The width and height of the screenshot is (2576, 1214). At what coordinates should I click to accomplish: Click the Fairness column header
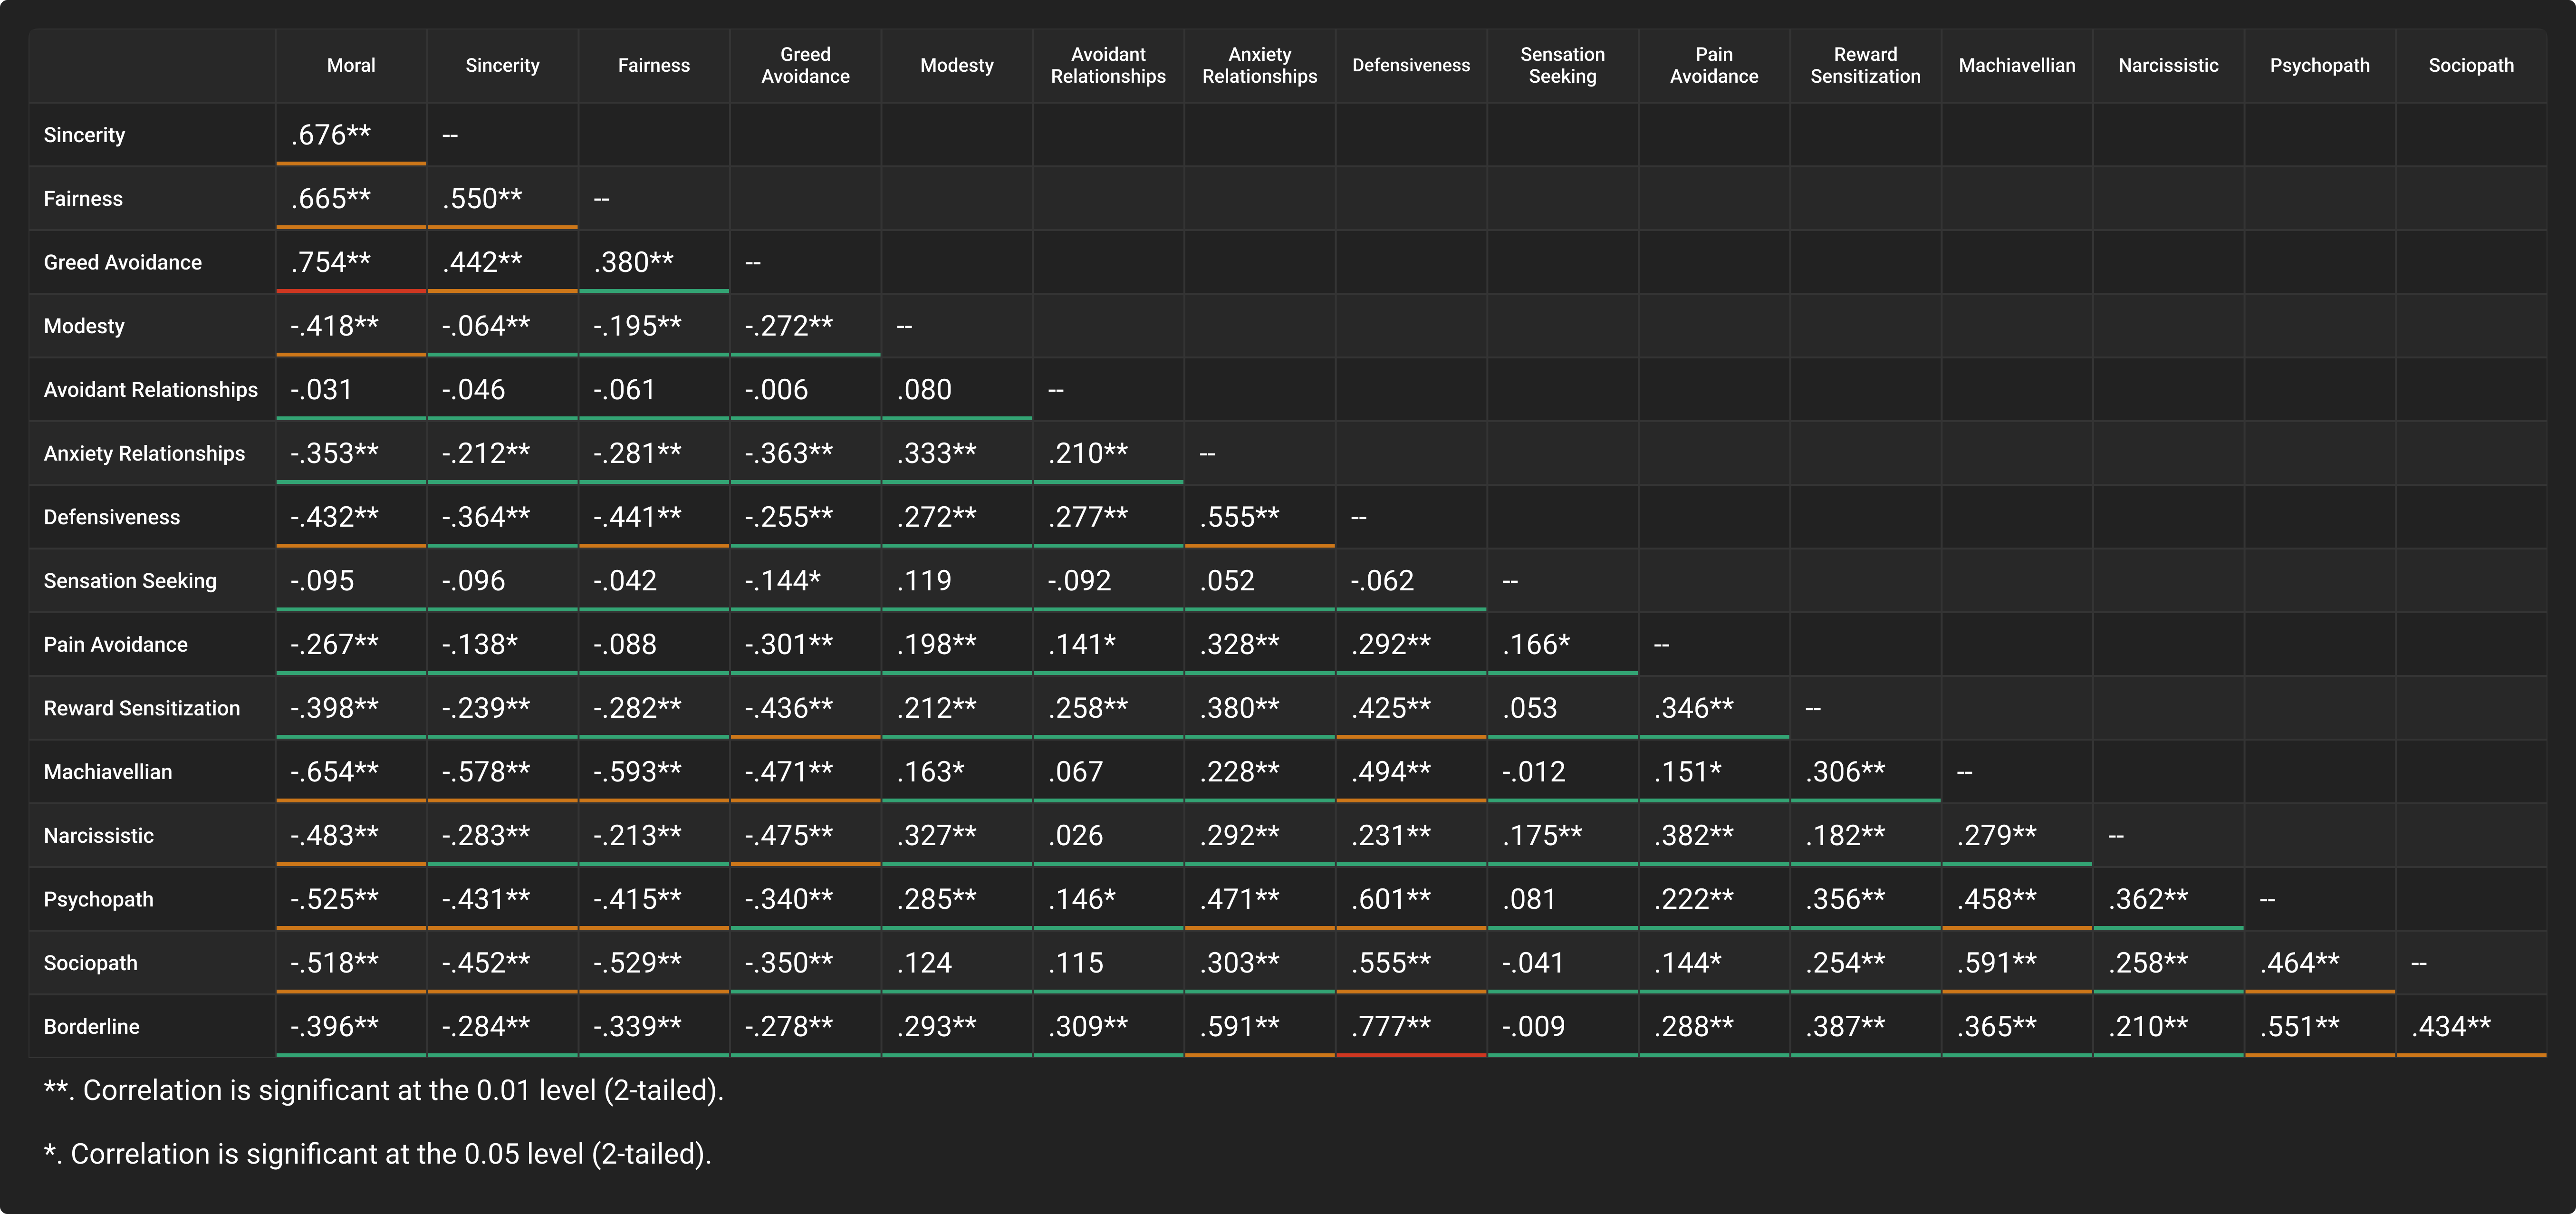tap(654, 65)
